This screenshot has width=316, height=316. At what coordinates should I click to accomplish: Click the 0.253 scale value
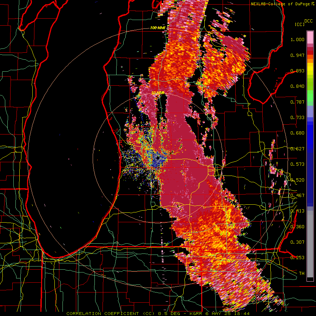[297, 258]
